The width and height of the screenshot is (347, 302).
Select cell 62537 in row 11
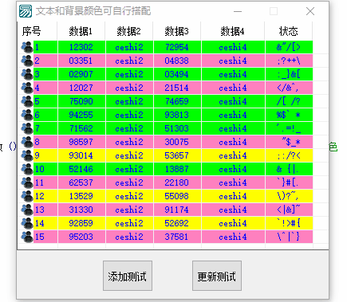pyautogui.click(x=81, y=182)
